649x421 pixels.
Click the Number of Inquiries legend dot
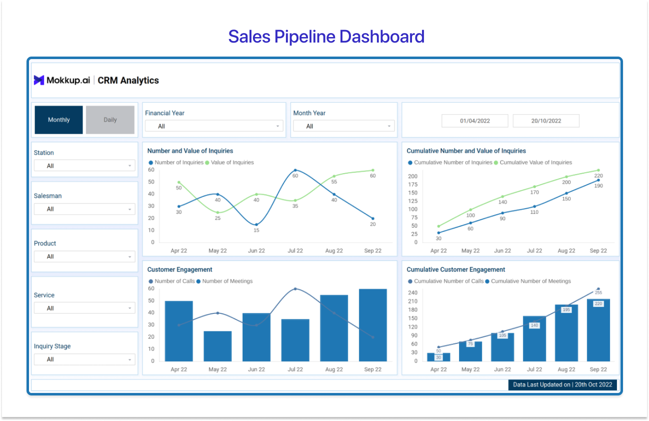point(151,163)
